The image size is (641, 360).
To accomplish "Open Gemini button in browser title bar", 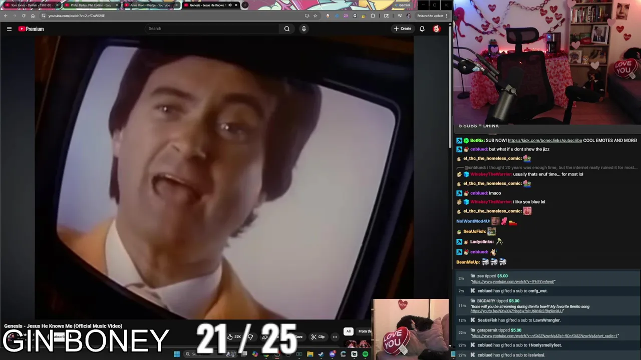I will pos(403,5).
